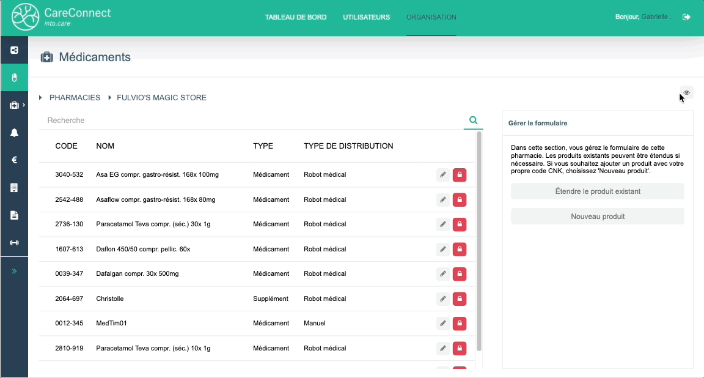704x378 pixels.
Task: Lock the Christolle row
Action: tap(460, 298)
